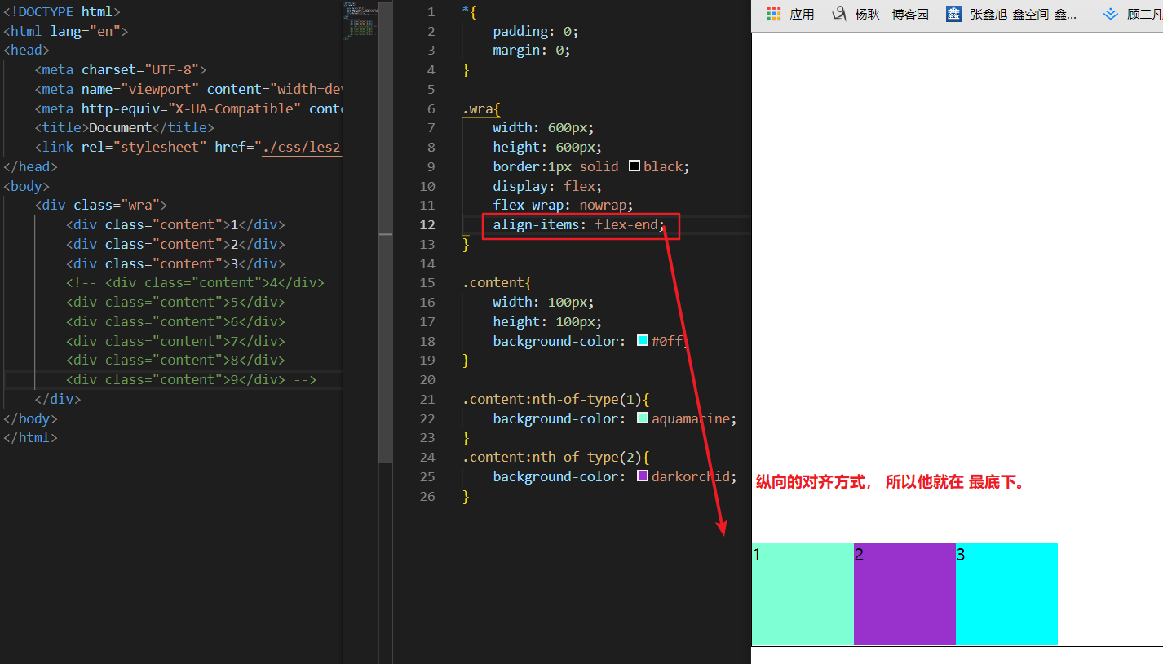Click the <title>Document</title> line
The width and height of the screenshot is (1163, 664).
tap(124, 128)
